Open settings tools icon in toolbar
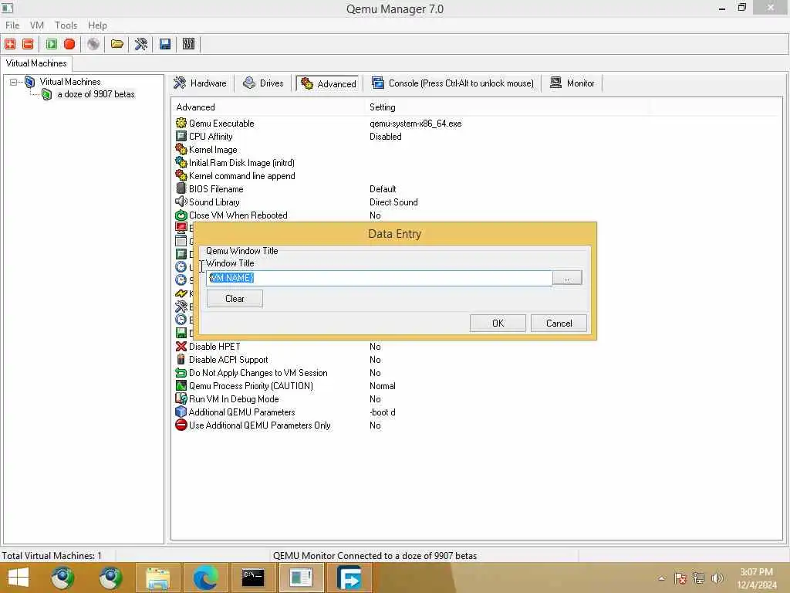The image size is (790, 593). (140, 44)
